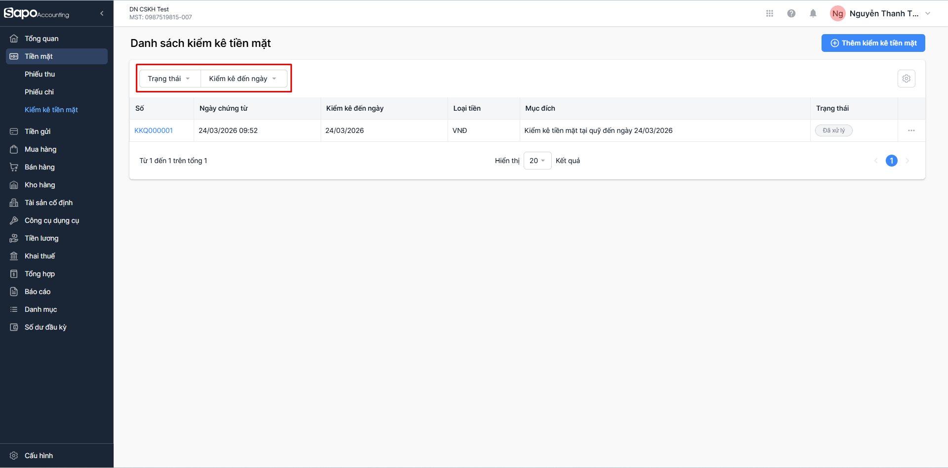Viewport: 948px width, 468px height.
Task: Click the notification bell icon
Action: coord(813,13)
